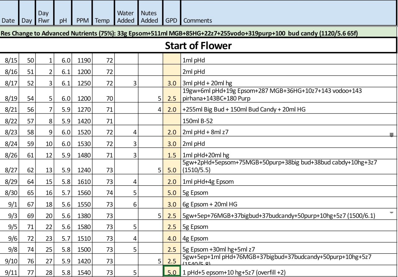
Task: Select temp value 74 in 8/30 row
Action: pos(104,193)
